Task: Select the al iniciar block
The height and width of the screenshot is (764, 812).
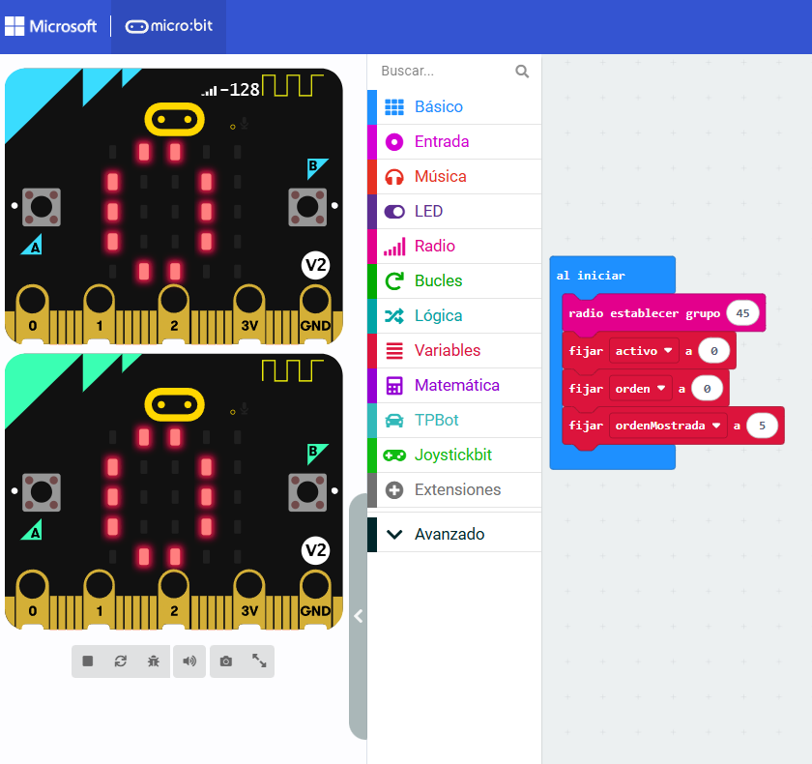Action: [x=591, y=276]
